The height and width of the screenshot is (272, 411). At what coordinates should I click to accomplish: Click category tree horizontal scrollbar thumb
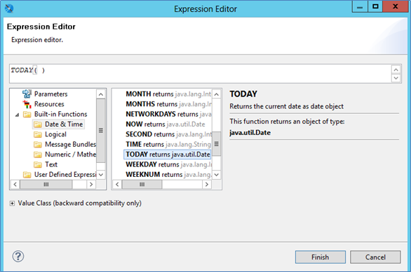tap(46, 185)
